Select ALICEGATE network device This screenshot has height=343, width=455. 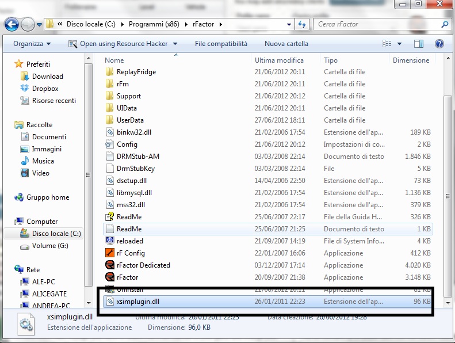point(49,294)
